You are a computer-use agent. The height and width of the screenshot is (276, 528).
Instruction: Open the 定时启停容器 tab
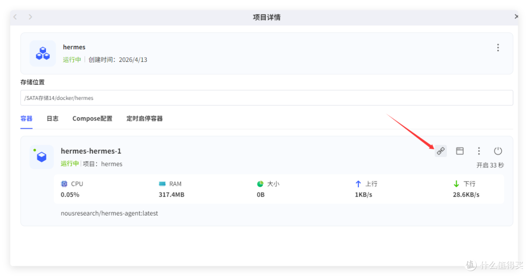144,118
